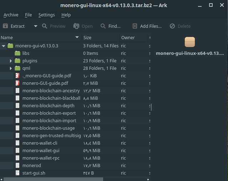Click the '0 Items' size cell
Image resolution: width=228 pixels, height=181 pixels.
(91, 53)
